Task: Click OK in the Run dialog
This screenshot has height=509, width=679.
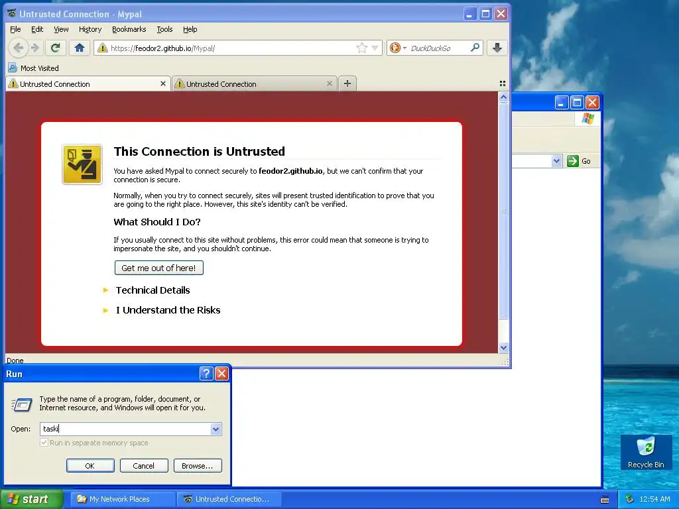Action: pyautogui.click(x=90, y=466)
